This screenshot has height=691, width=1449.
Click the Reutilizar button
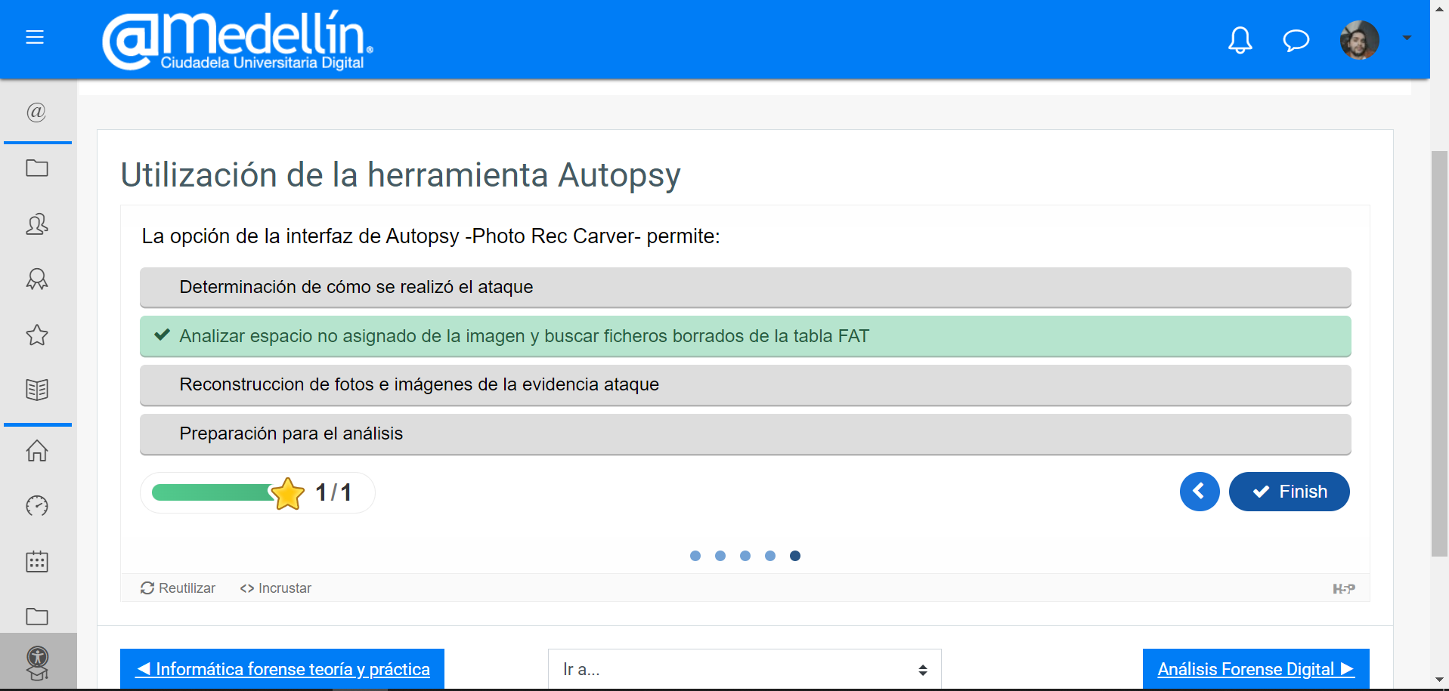coord(178,588)
